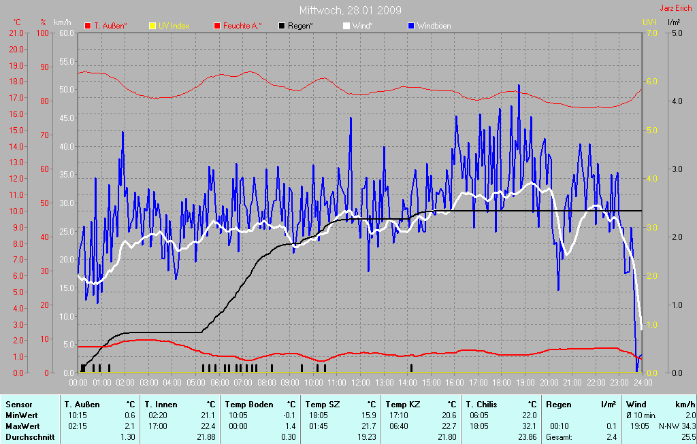This screenshot has width=697, height=444.
Task: Click the blue Windböen legend swatch
Action: pos(410,26)
